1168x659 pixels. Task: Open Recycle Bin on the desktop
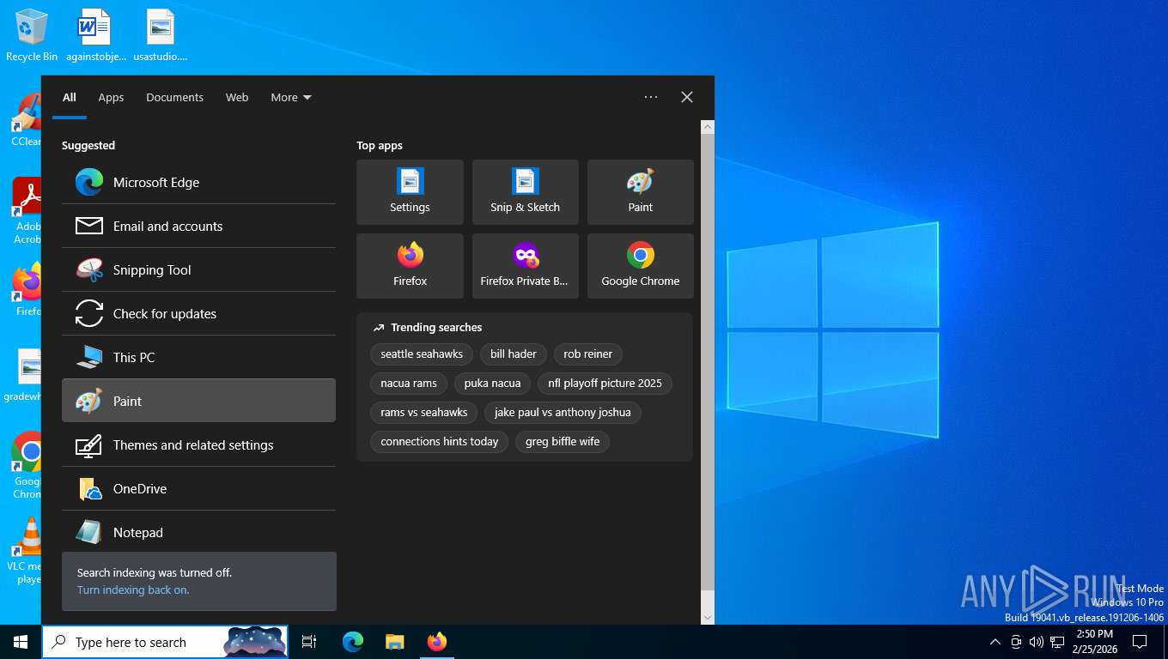click(x=32, y=35)
